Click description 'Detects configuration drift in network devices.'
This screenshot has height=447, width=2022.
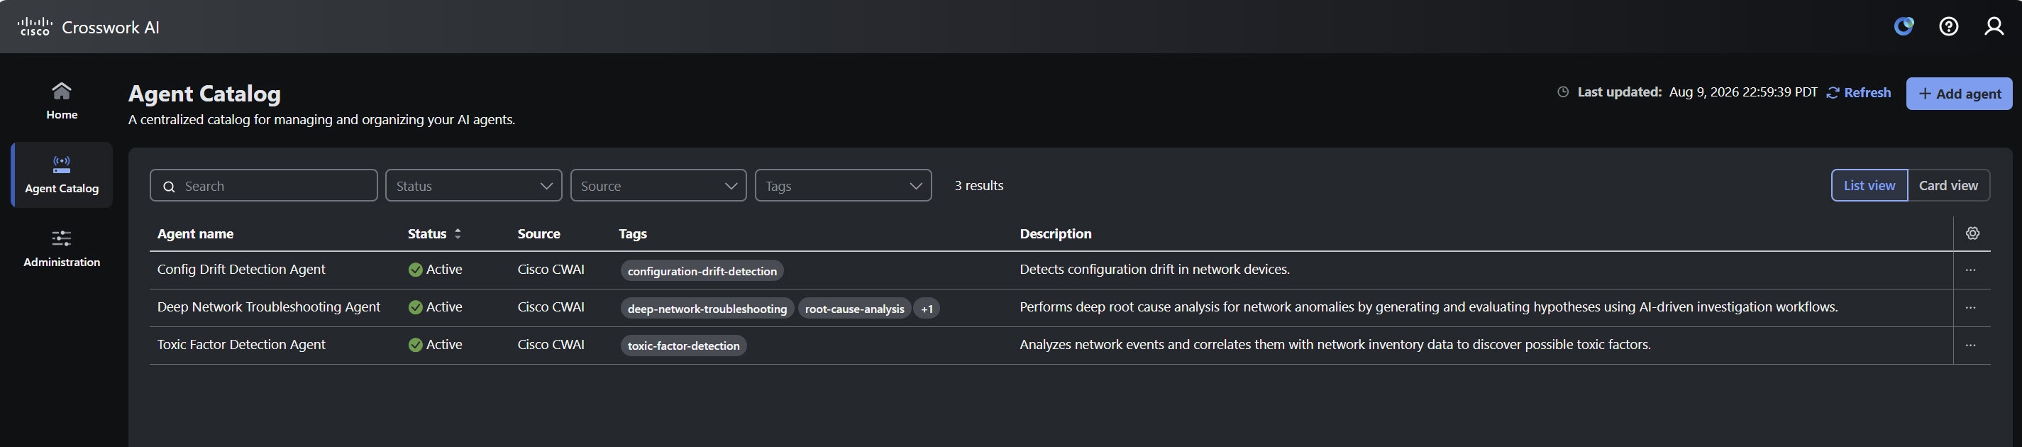coord(1154,270)
